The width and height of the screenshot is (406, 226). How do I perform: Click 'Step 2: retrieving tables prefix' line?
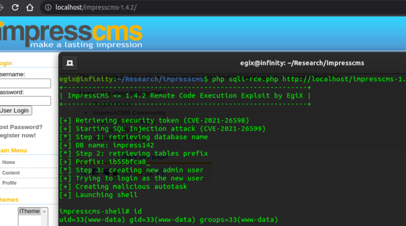click(133, 153)
